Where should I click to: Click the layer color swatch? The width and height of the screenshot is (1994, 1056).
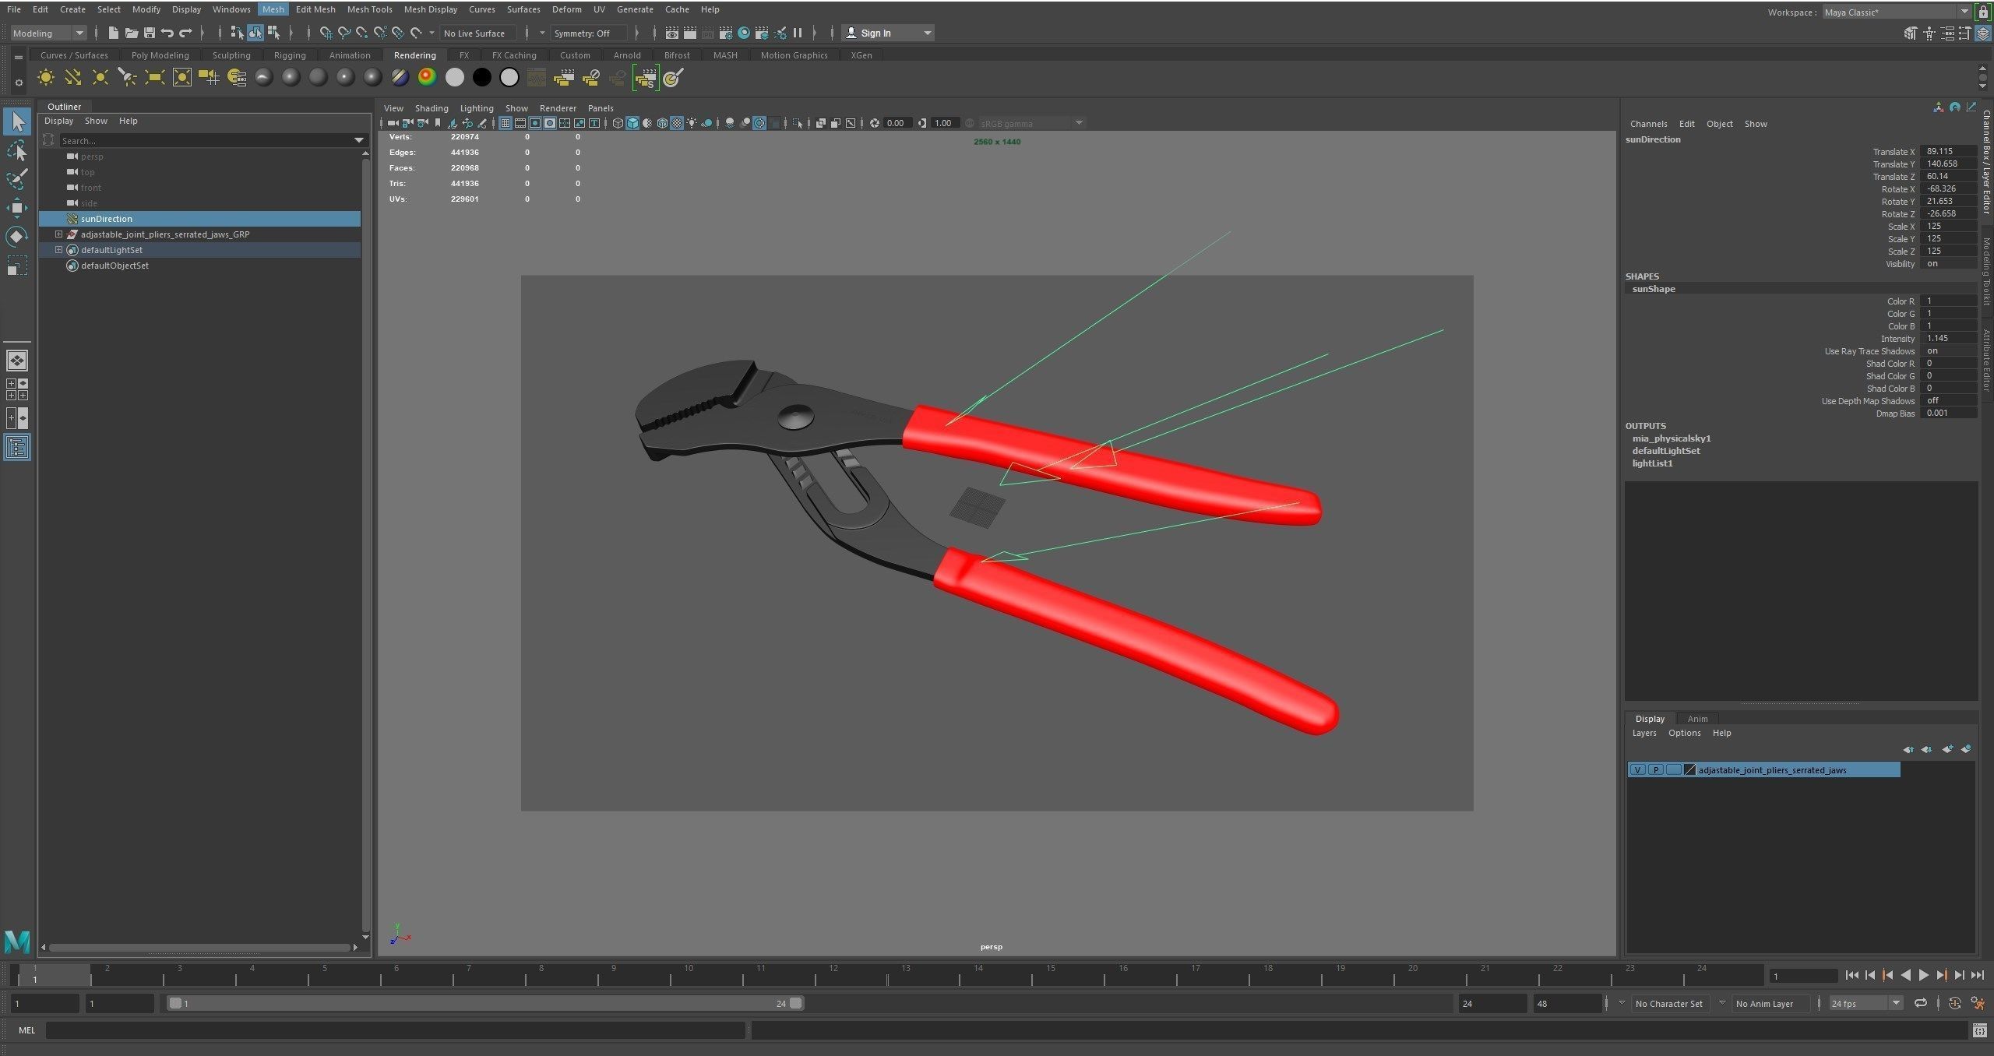(x=1689, y=770)
